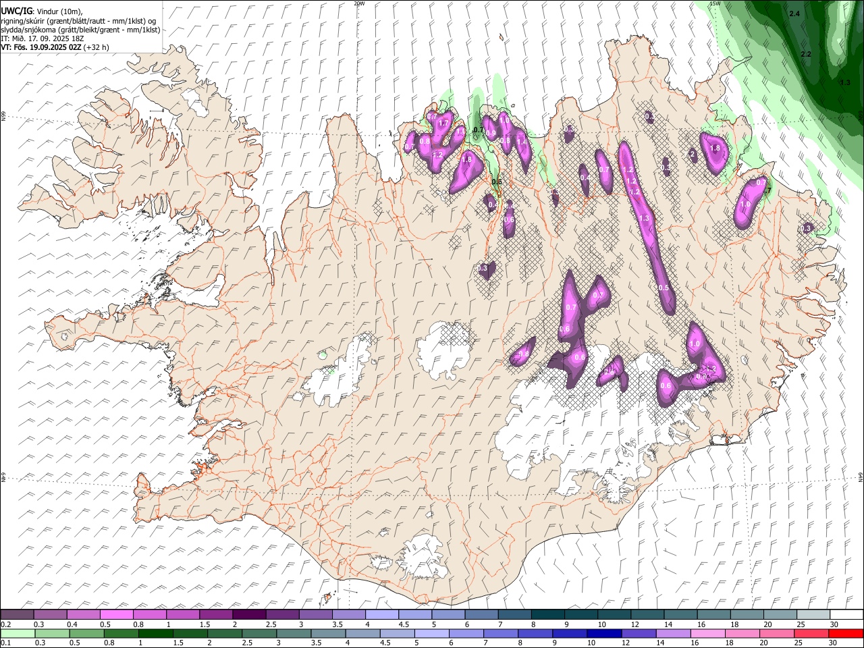
Task: Pick the deep navy 10–12 lower legend swatch
Action: [x=603, y=633]
